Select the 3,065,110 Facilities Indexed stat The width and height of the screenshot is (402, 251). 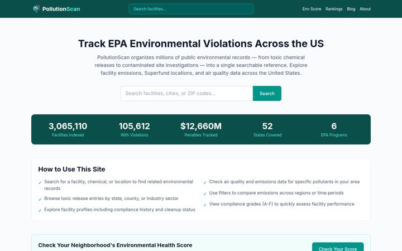pos(68,129)
